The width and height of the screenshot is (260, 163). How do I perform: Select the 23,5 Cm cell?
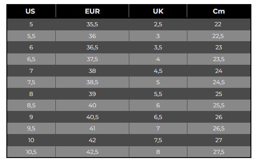pyautogui.click(x=219, y=59)
